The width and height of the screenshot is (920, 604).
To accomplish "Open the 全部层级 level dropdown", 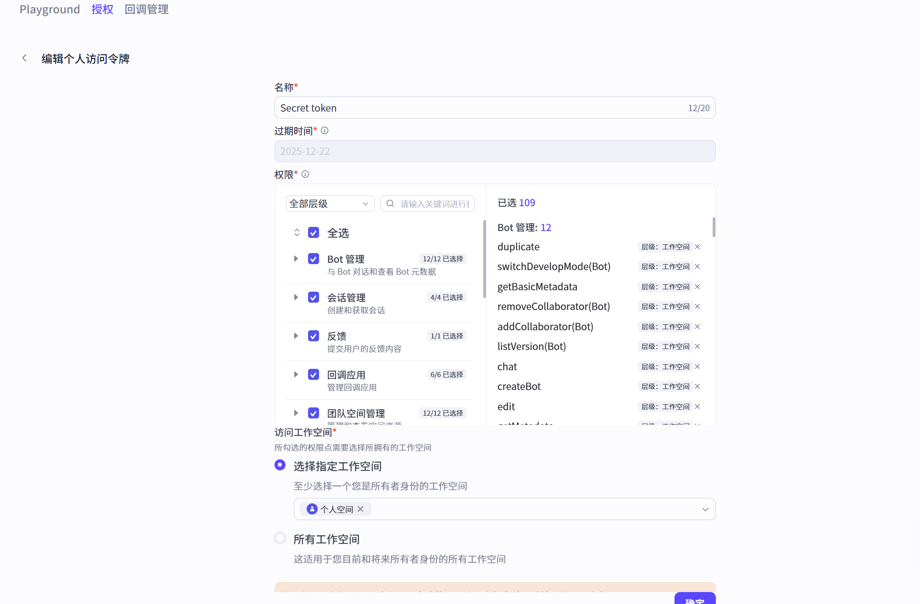I will click(330, 203).
